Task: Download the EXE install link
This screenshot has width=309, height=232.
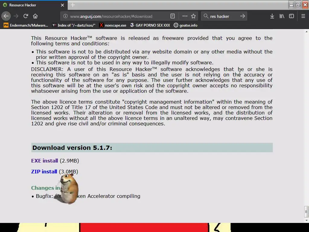Action: coord(45,161)
